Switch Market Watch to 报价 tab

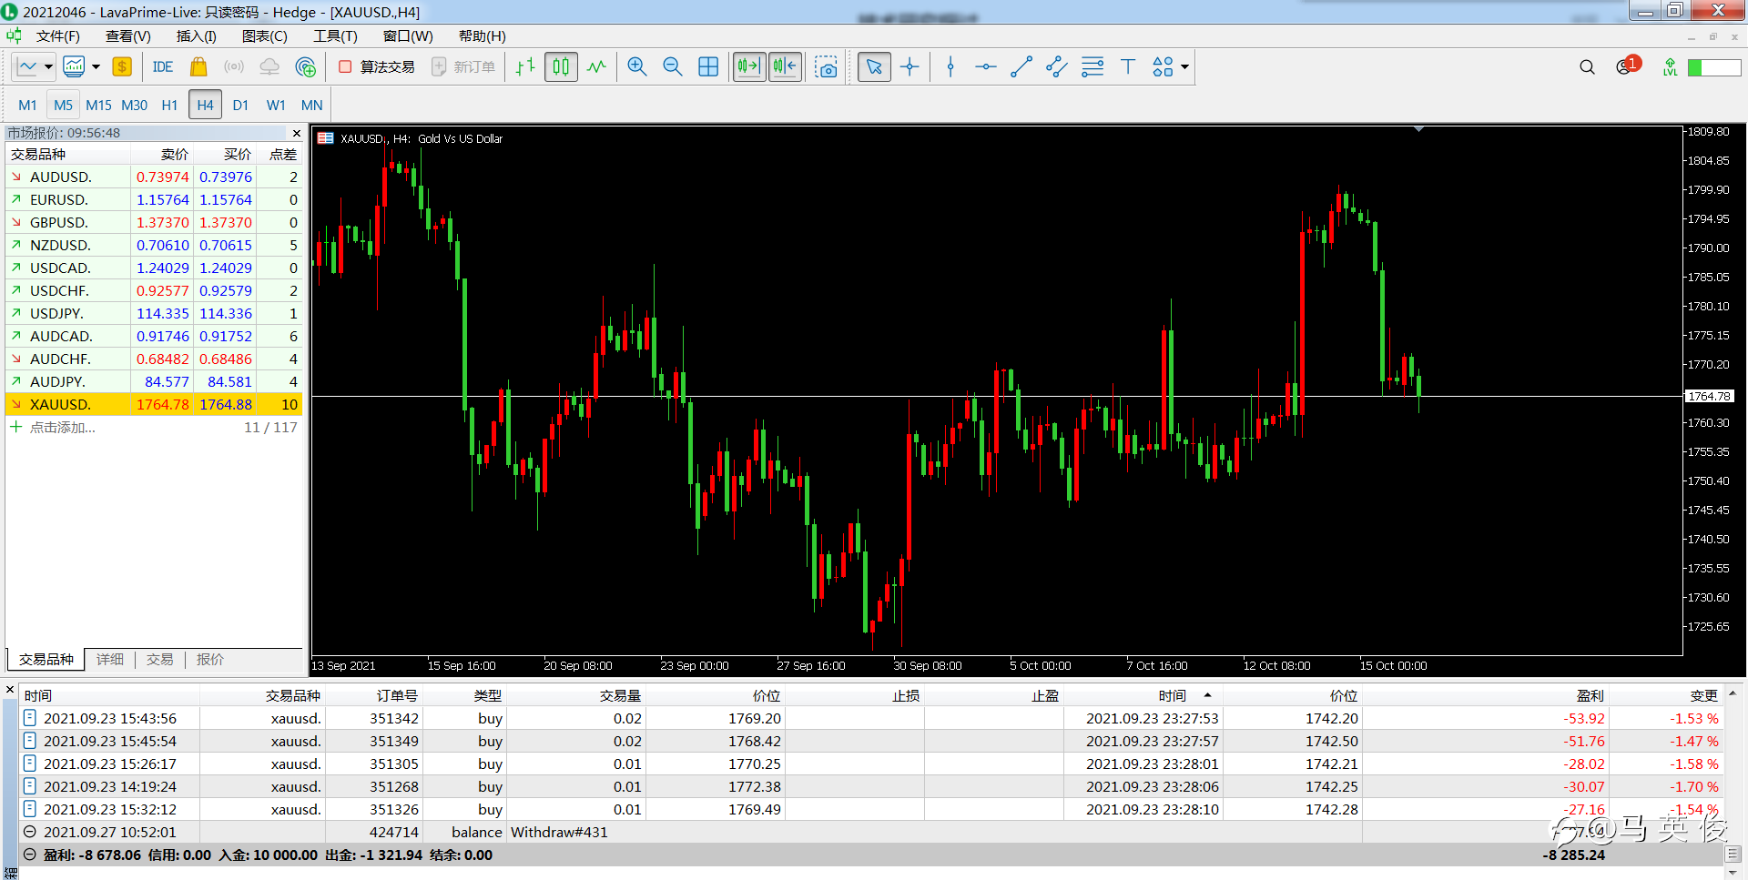pos(209,660)
